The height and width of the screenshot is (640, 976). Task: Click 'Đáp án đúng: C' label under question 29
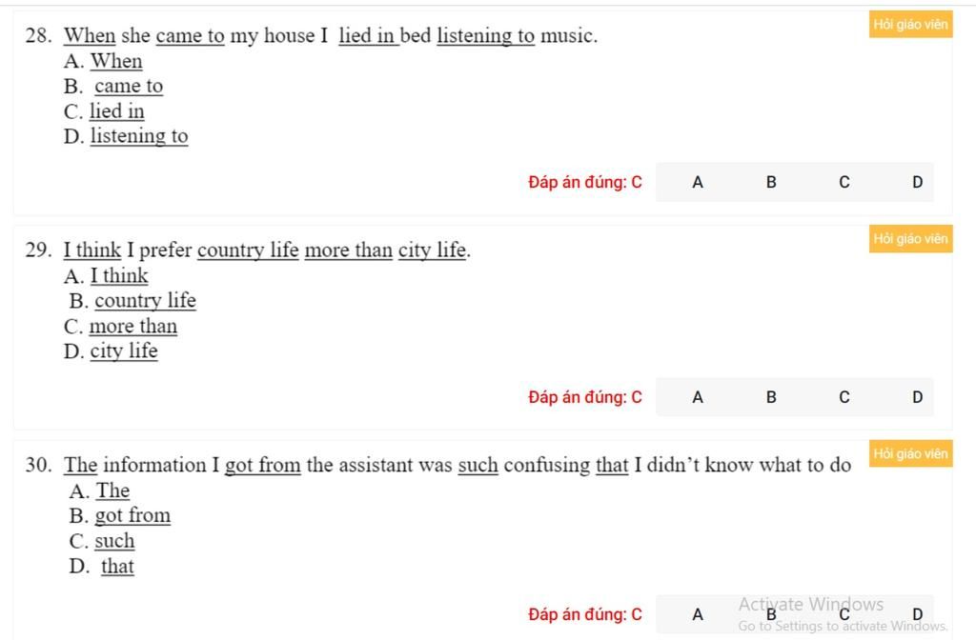pyautogui.click(x=585, y=397)
